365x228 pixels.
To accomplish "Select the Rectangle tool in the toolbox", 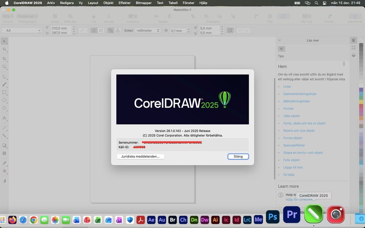I will 5,92.
